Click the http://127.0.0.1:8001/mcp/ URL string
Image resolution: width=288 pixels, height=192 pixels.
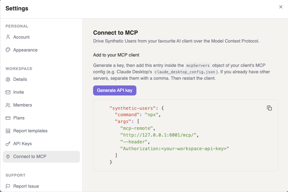click(x=158, y=135)
